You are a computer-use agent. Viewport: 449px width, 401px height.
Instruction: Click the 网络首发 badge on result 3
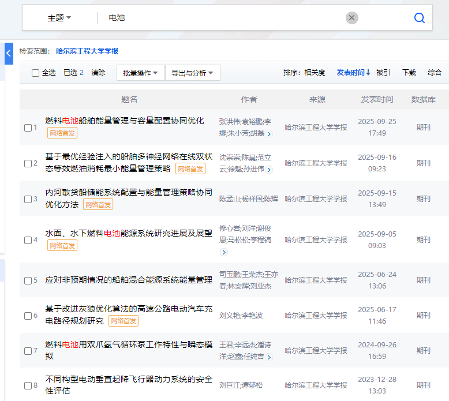pyautogui.click(x=98, y=205)
